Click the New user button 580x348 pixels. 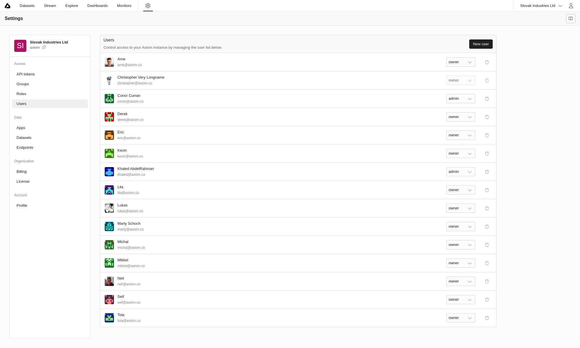(481, 44)
